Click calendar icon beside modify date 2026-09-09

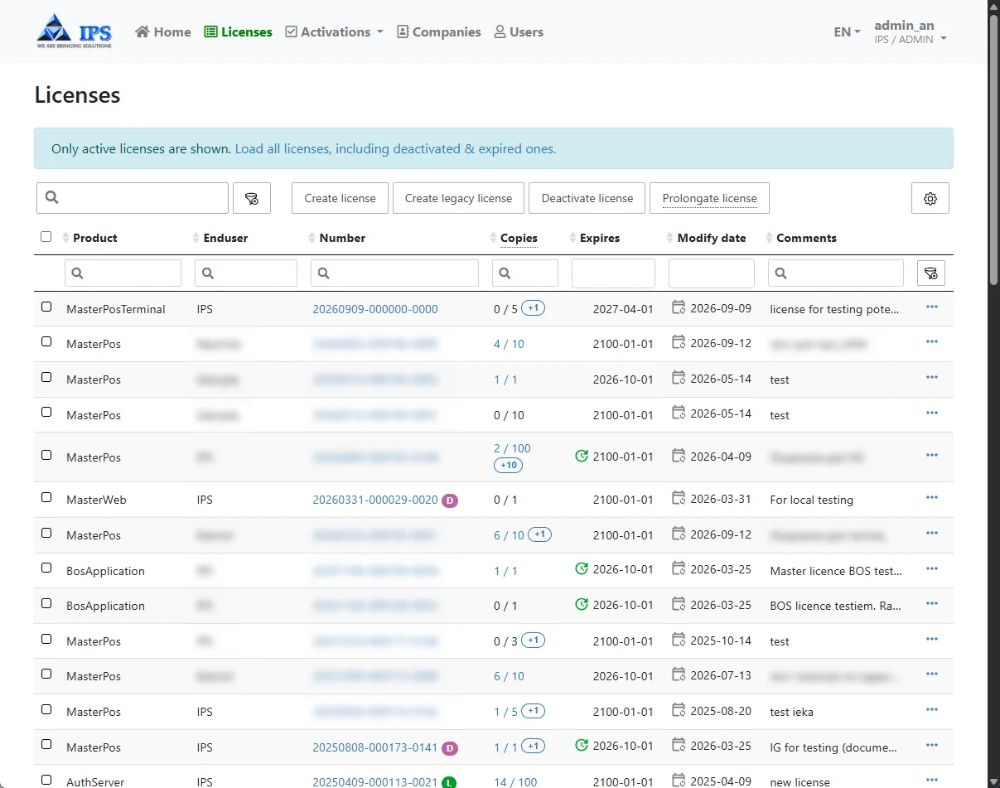point(679,308)
